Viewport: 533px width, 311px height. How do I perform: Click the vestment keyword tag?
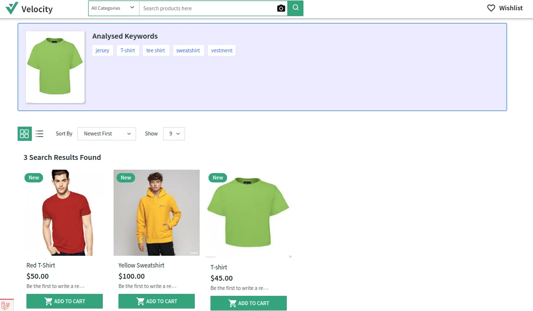(222, 50)
